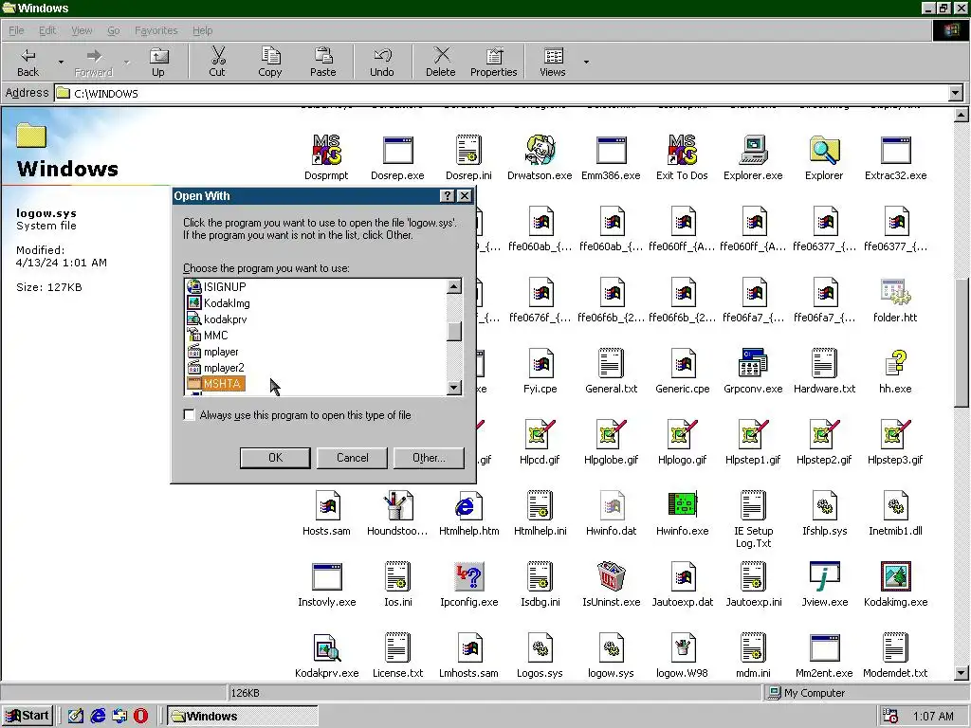Open the Favorites menu
This screenshot has height=728, width=971.
pos(156,30)
